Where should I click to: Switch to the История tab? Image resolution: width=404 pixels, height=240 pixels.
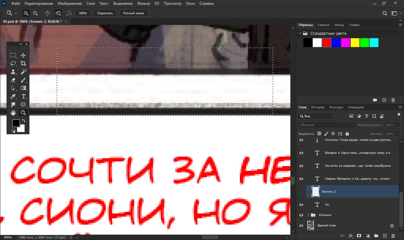[x=318, y=107]
